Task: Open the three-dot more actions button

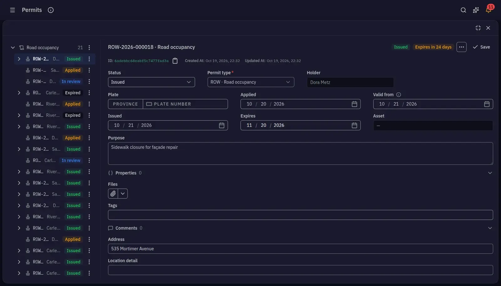Action: pos(462,47)
